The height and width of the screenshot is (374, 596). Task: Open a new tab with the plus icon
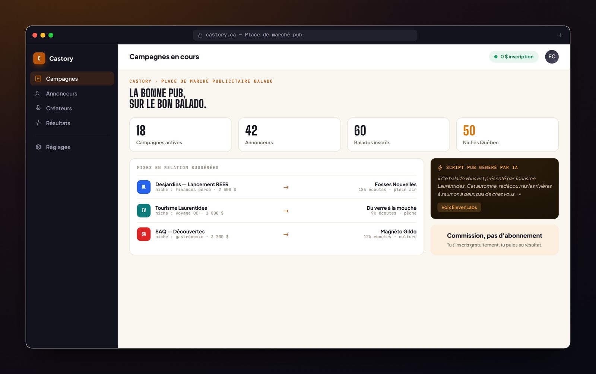[560, 35]
